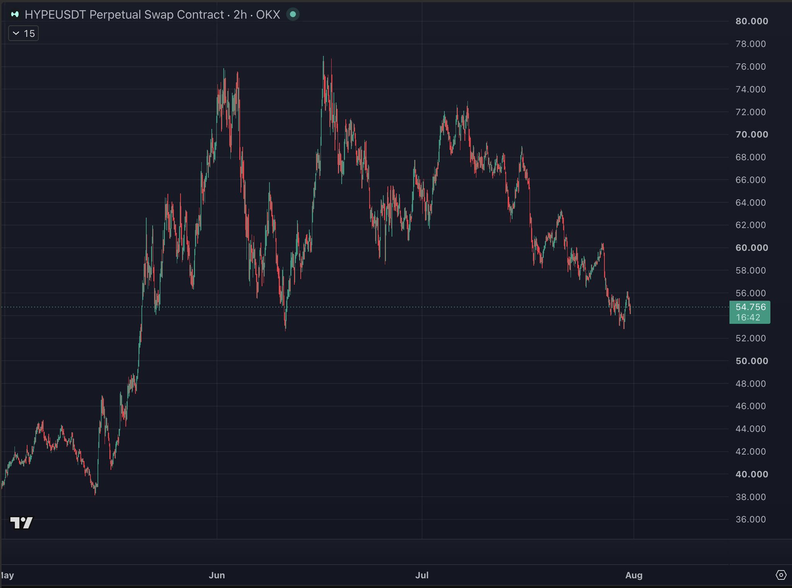Click the Jun label on time axis
792x588 pixels.
(217, 575)
